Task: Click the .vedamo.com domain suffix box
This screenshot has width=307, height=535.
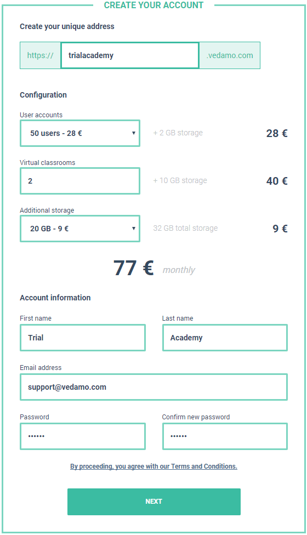Action: (x=230, y=55)
